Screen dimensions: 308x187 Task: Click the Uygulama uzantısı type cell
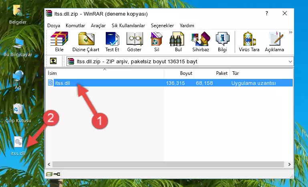click(x=254, y=83)
